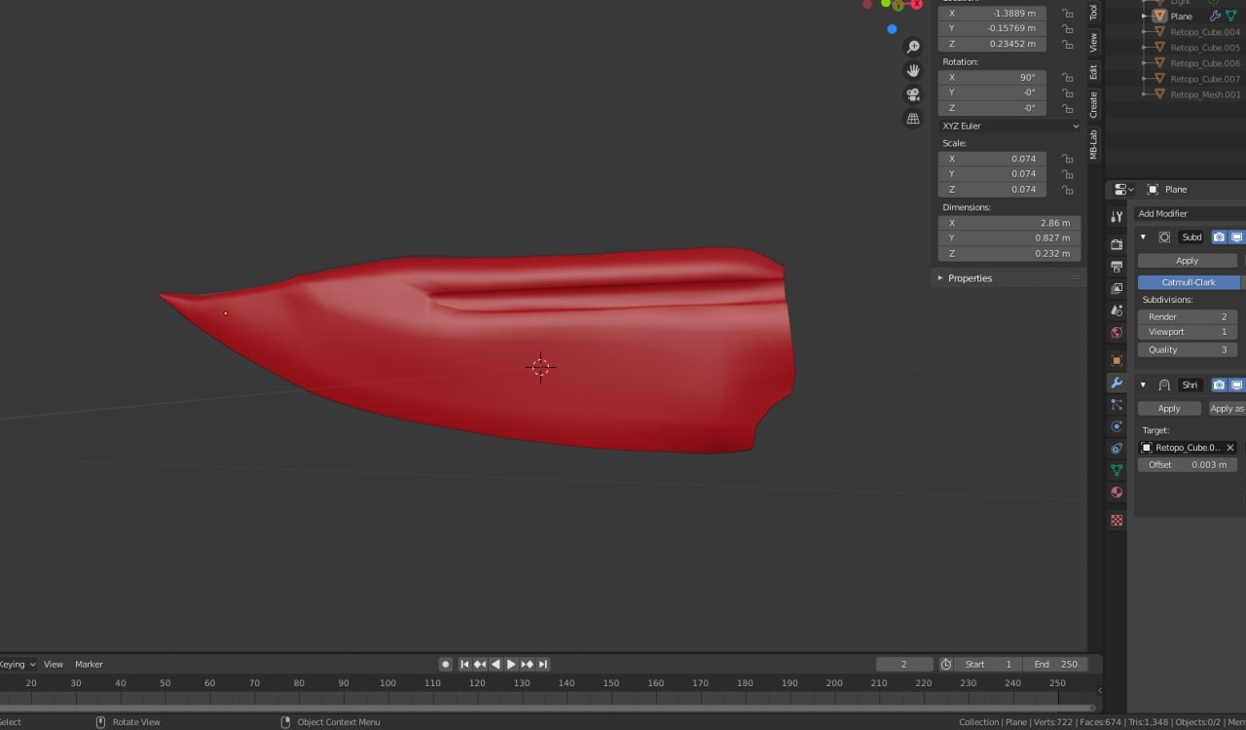Open the Object properties orange square icon

(1117, 360)
